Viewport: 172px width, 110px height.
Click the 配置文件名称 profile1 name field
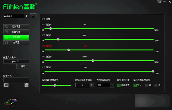(x=16, y=61)
